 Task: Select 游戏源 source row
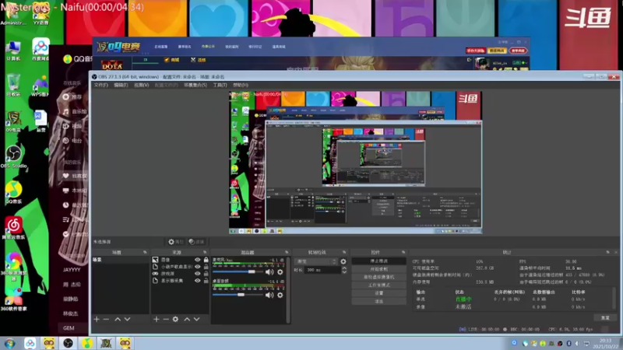click(x=180, y=274)
